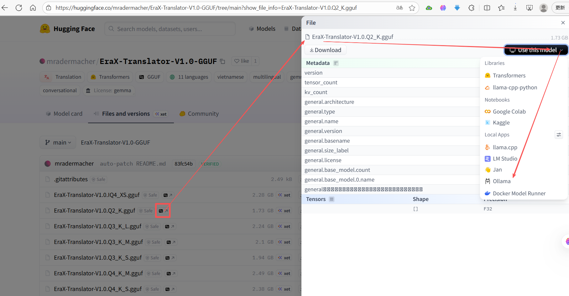
Task: Open GGUF info for Q4_K_M file
Action: (x=171, y=273)
